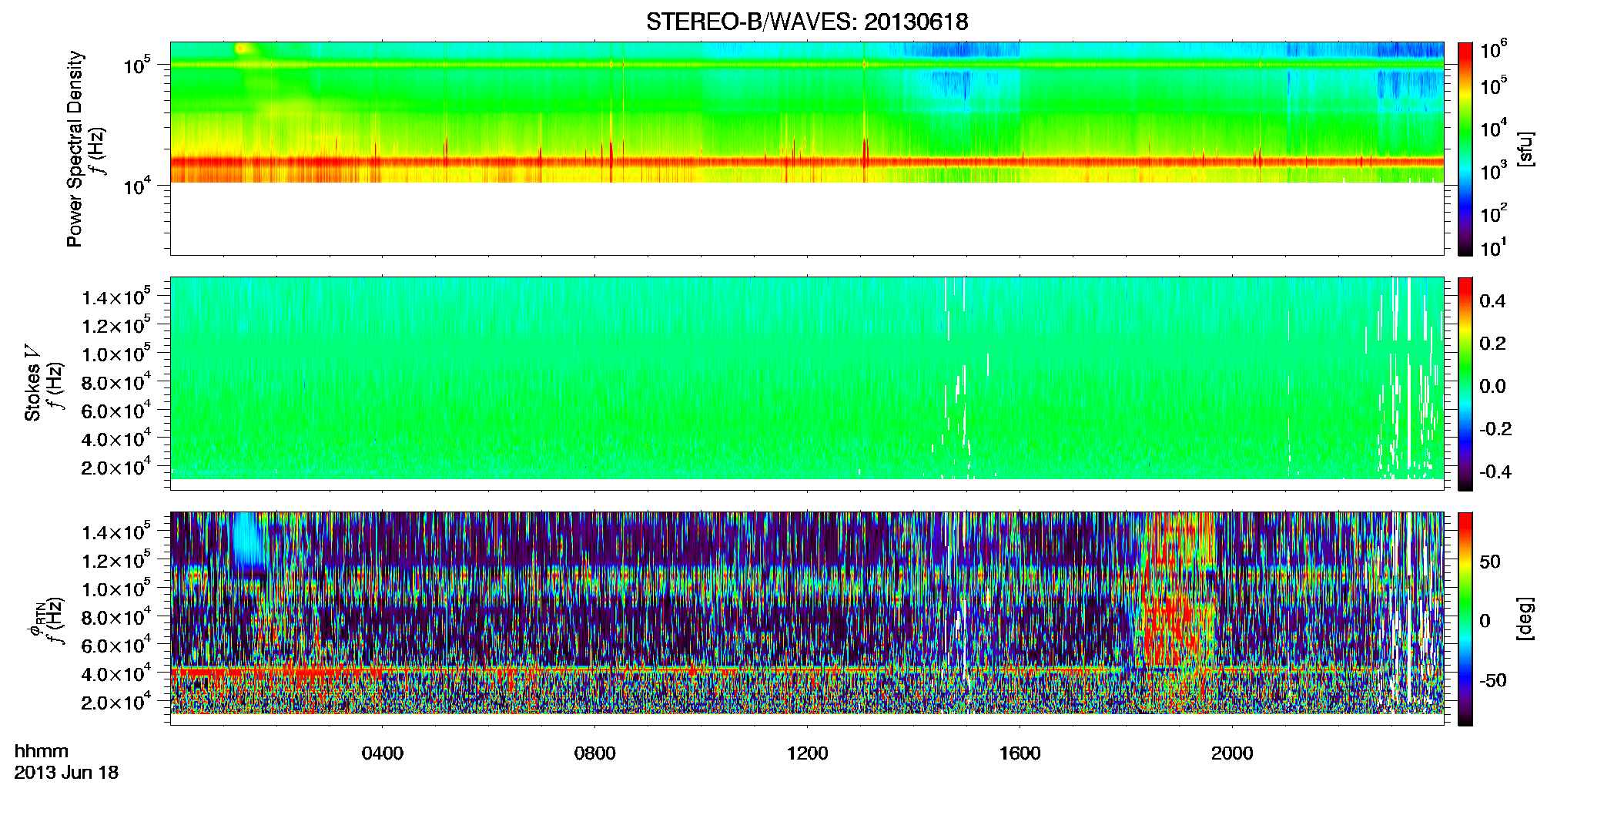Click the cyan patch in φRTN panel upper left

click(x=249, y=539)
